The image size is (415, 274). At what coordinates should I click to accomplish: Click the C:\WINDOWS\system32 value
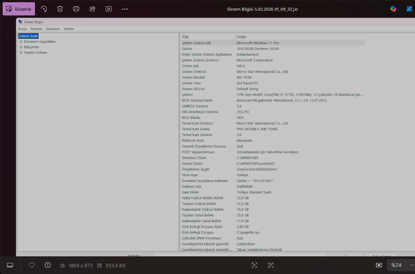pos(256,164)
